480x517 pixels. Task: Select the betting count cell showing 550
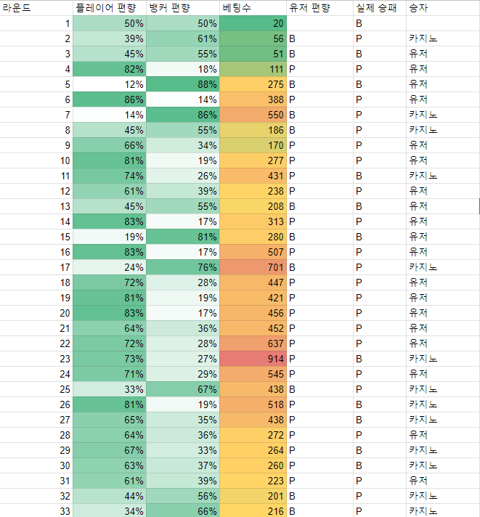pyautogui.click(x=253, y=115)
